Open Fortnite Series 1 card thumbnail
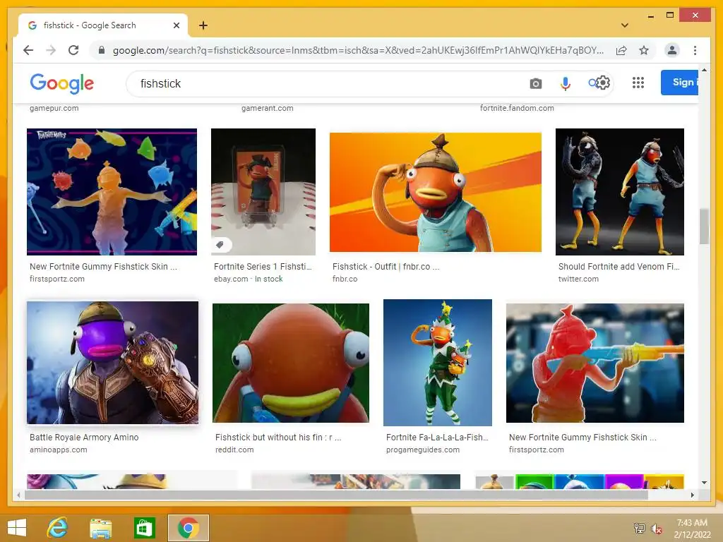Viewport: 723px width, 542px height. tap(263, 192)
